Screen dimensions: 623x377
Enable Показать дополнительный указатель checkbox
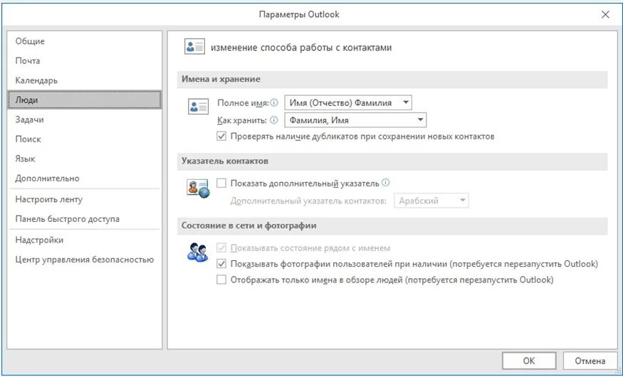click(221, 184)
